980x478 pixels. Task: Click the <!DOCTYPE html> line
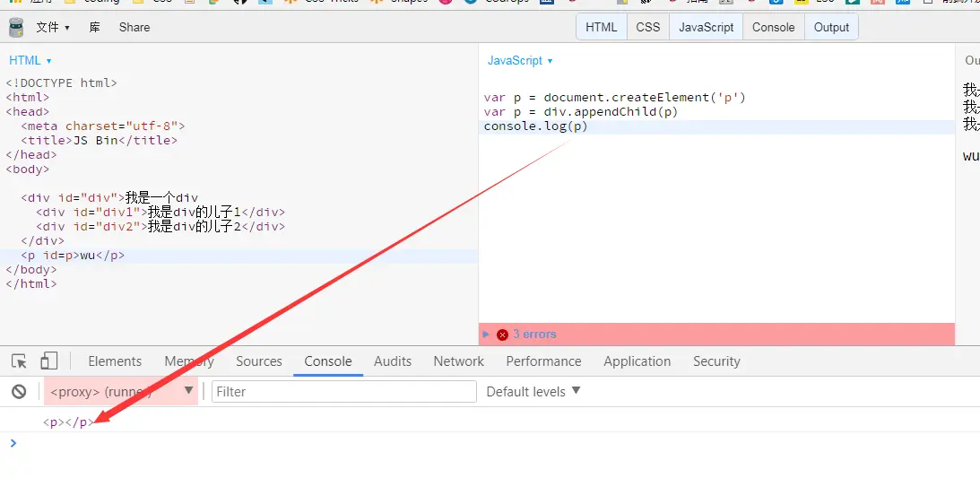(61, 83)
